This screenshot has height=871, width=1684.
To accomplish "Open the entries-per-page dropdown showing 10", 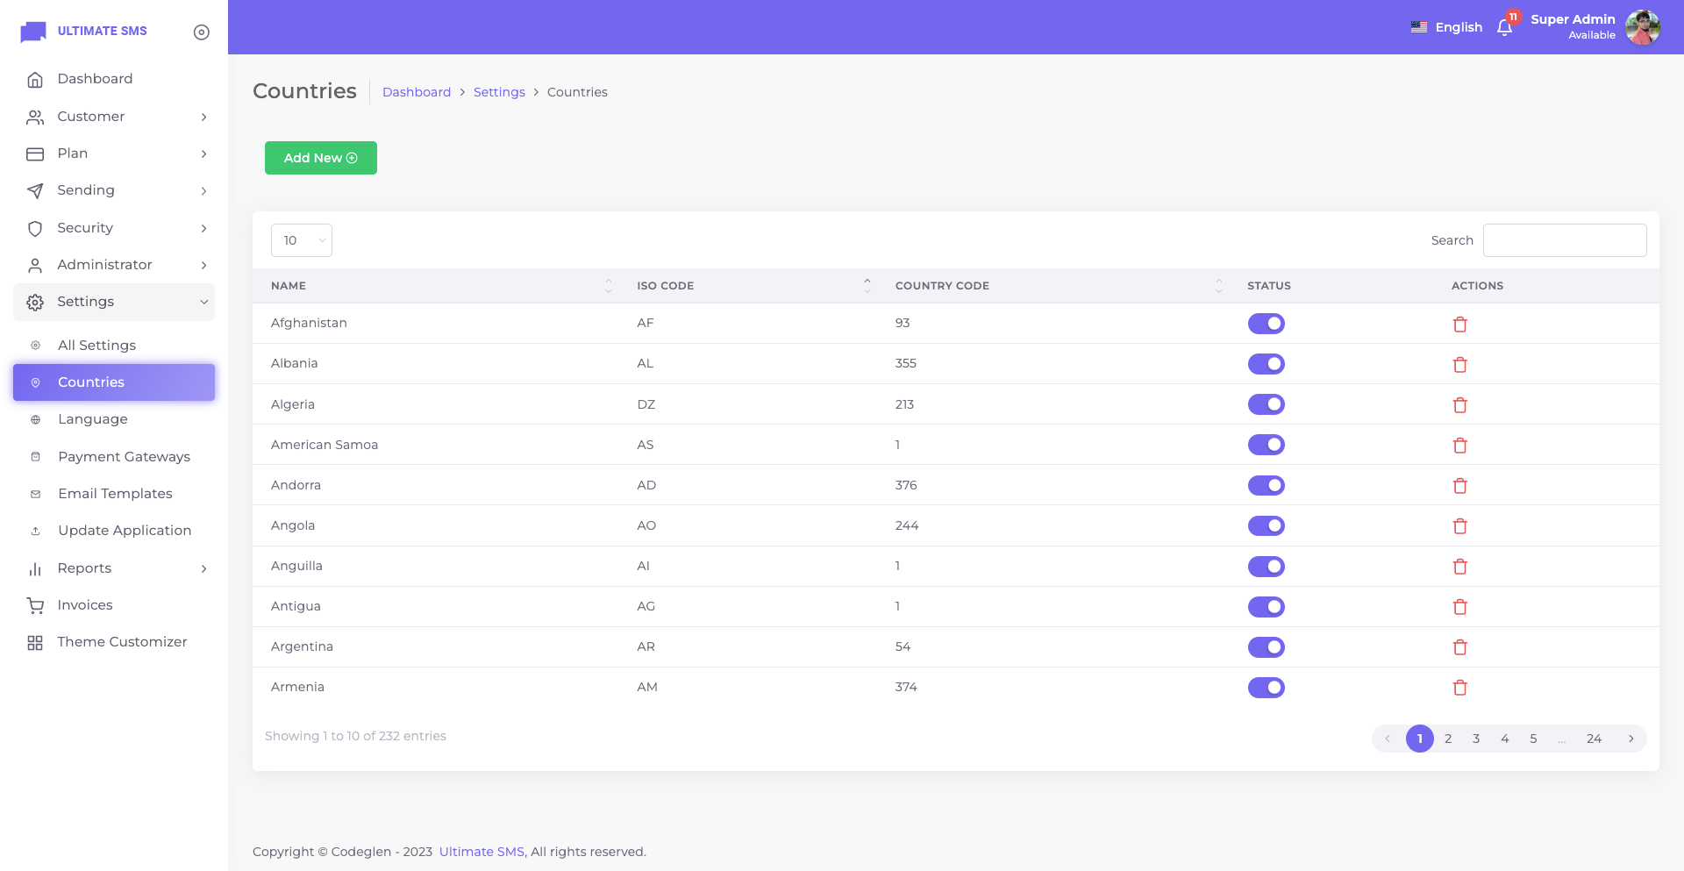I will (x=301, y=240).
